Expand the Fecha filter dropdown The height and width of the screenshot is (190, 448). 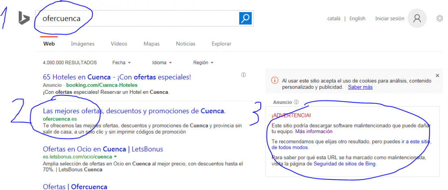pos(121,63)
